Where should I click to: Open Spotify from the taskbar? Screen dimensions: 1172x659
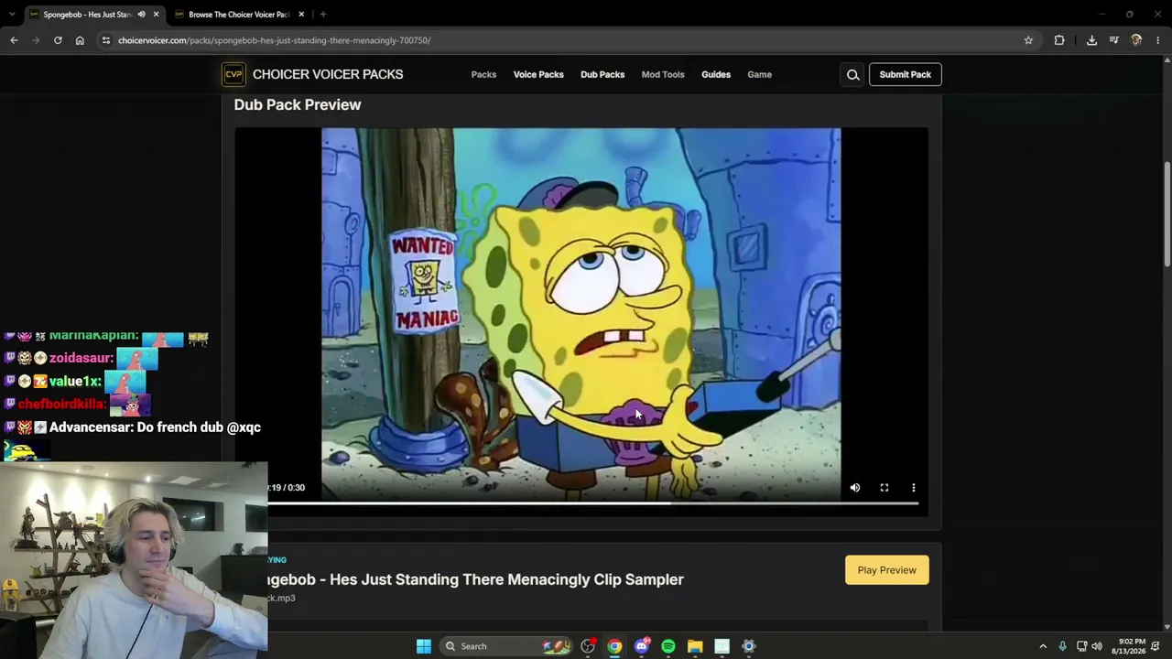(668, 646)
